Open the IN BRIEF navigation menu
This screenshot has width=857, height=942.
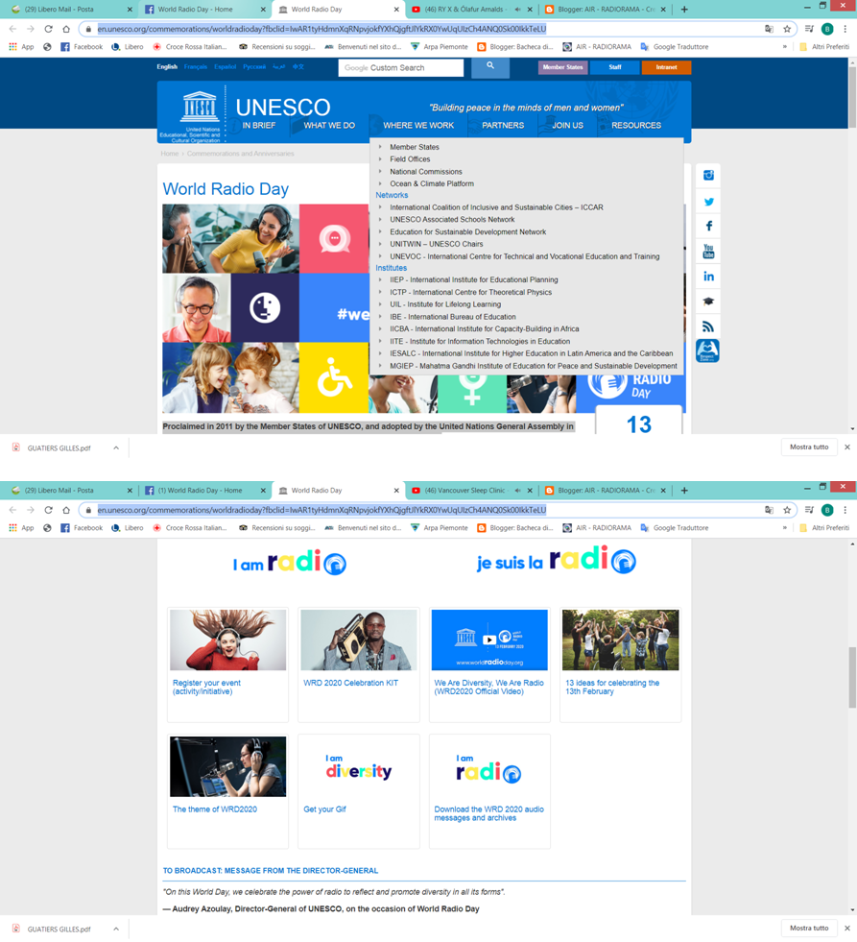click(259, 126)
